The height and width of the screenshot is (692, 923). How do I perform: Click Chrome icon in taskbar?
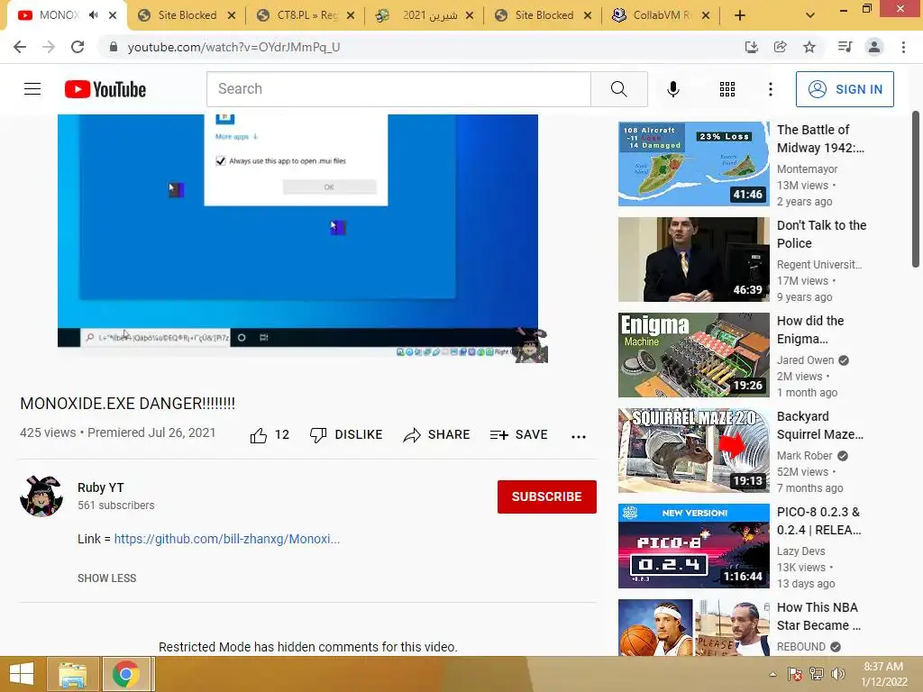[126, 674]
